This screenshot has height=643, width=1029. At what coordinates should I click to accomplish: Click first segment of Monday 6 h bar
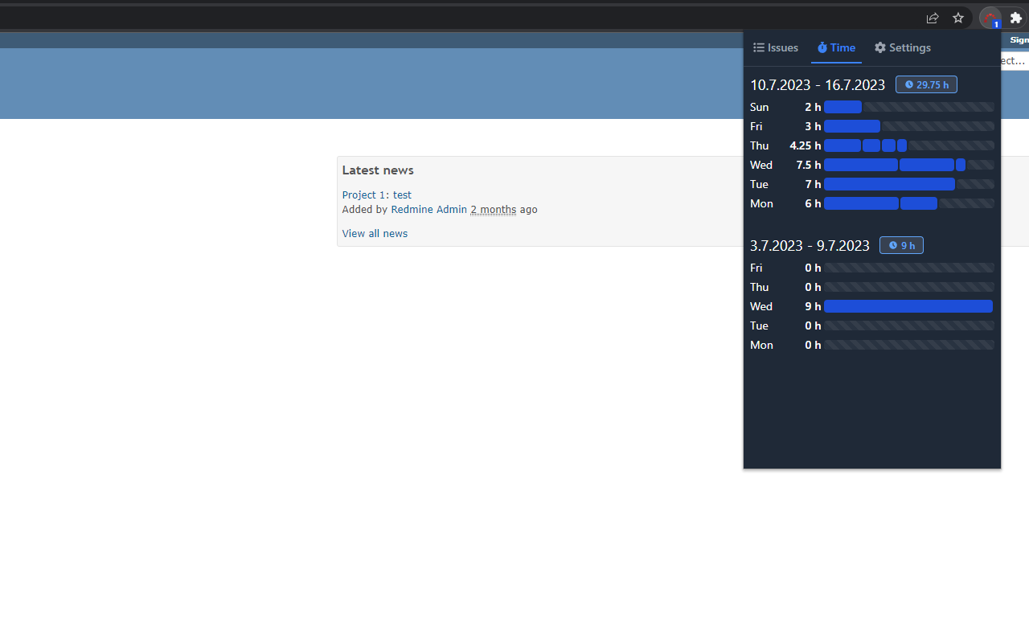pos(861,203)
